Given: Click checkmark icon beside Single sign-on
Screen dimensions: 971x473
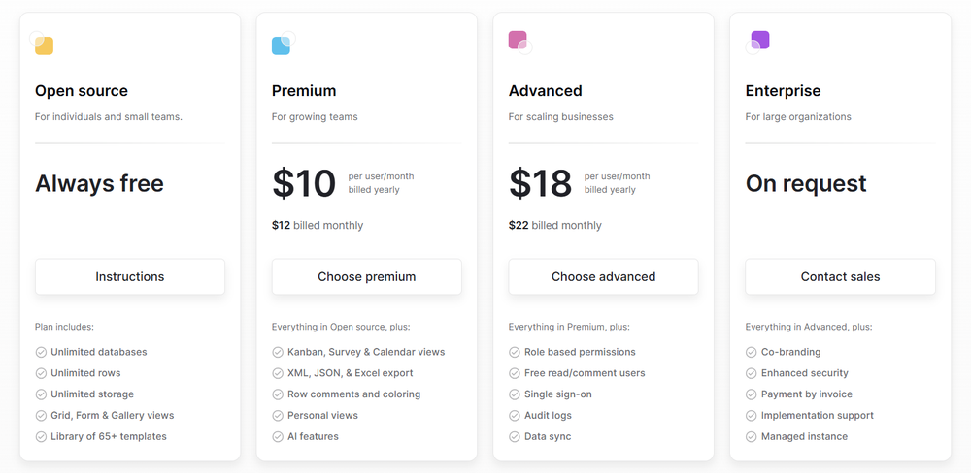Looking at the screenshot, I should click(x=515, y=394).
